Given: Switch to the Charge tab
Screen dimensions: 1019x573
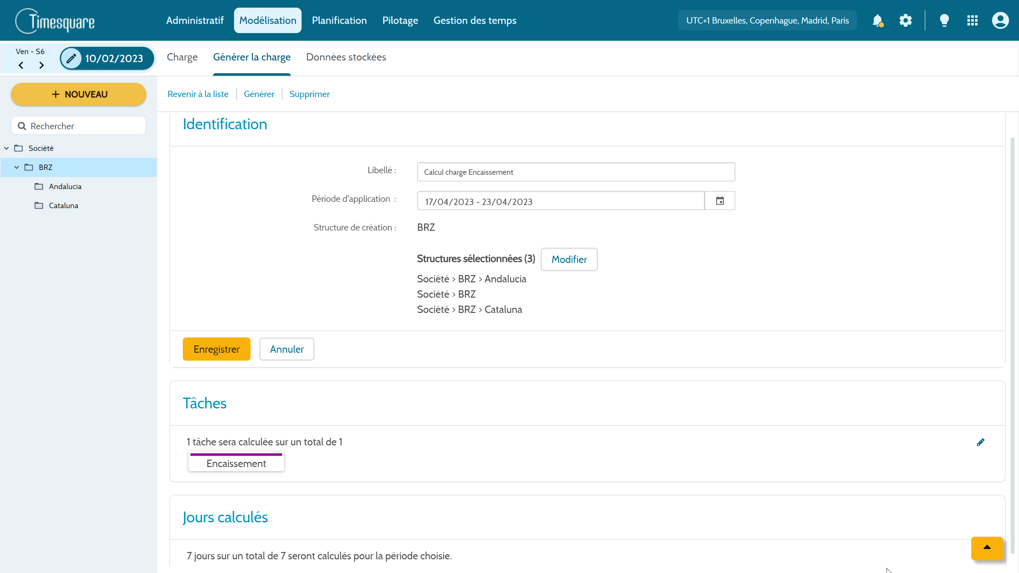Looking at the screenshot, I should [182, 57].
